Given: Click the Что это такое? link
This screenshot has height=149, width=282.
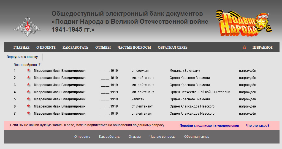Looking at the screenshot, I should pyautogui.click(x=257, y=126).
